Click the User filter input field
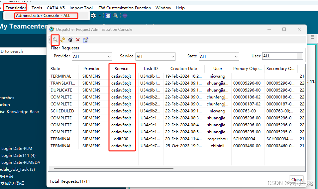The height and width of the screenshot is (189, 318). 282,56
